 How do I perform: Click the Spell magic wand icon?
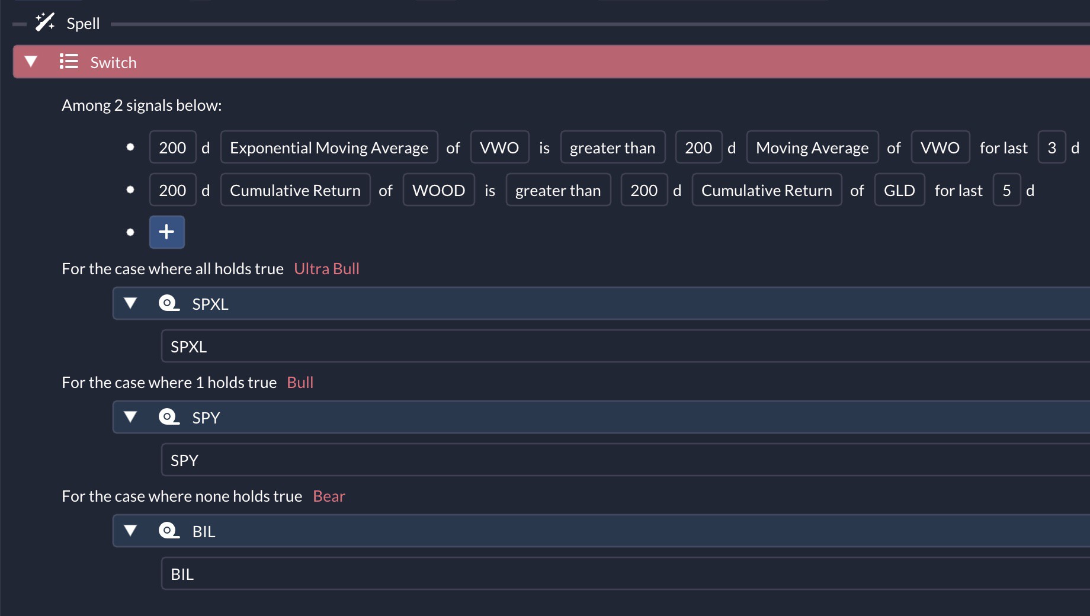click(x=45, y=23)
